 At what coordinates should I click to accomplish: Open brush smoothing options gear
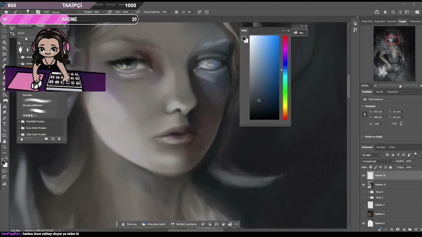point(176,12)
